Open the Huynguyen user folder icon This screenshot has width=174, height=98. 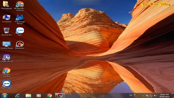[x=7, y=5]
